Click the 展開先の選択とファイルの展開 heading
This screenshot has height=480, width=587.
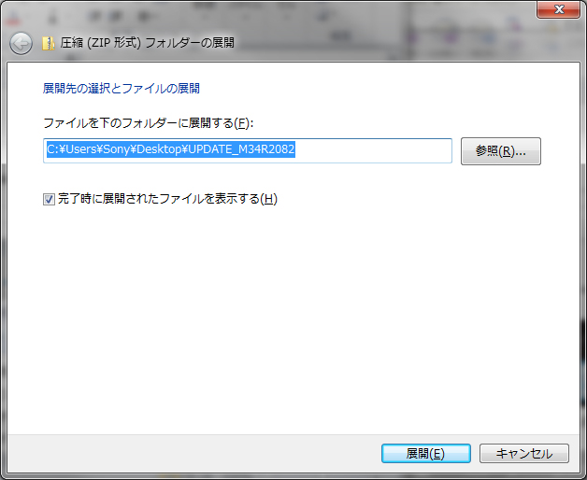tap(122, 89)
